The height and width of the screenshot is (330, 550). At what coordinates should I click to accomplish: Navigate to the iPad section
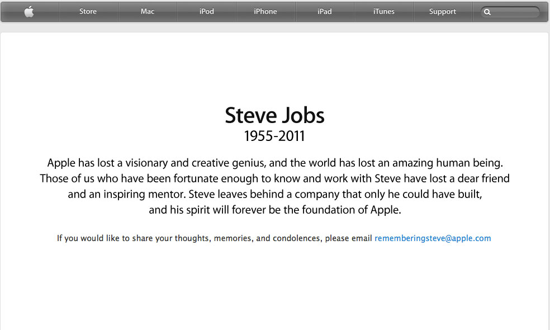click(x=324, y=12)
